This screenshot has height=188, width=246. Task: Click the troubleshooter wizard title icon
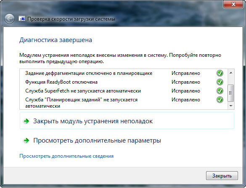click(x=22, y=19)
